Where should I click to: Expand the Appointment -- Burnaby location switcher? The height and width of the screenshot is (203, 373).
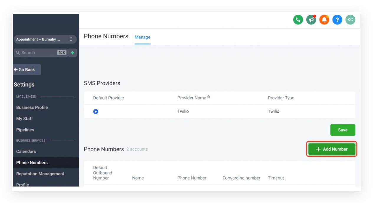[45, 39]
